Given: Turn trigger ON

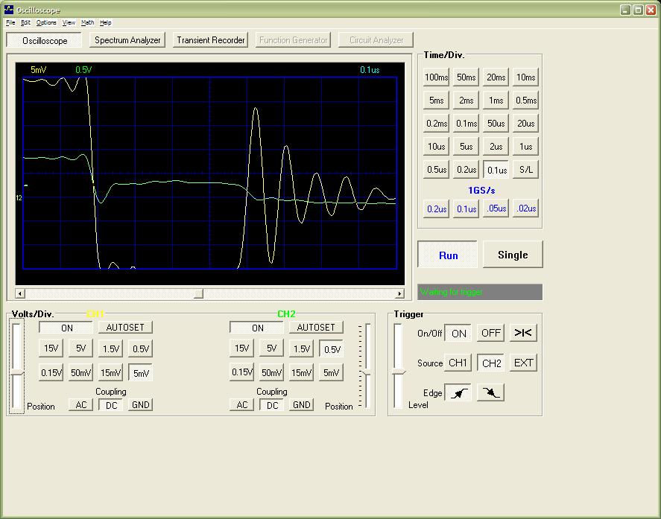Looking at the screenshot, I should click(458, 334).
